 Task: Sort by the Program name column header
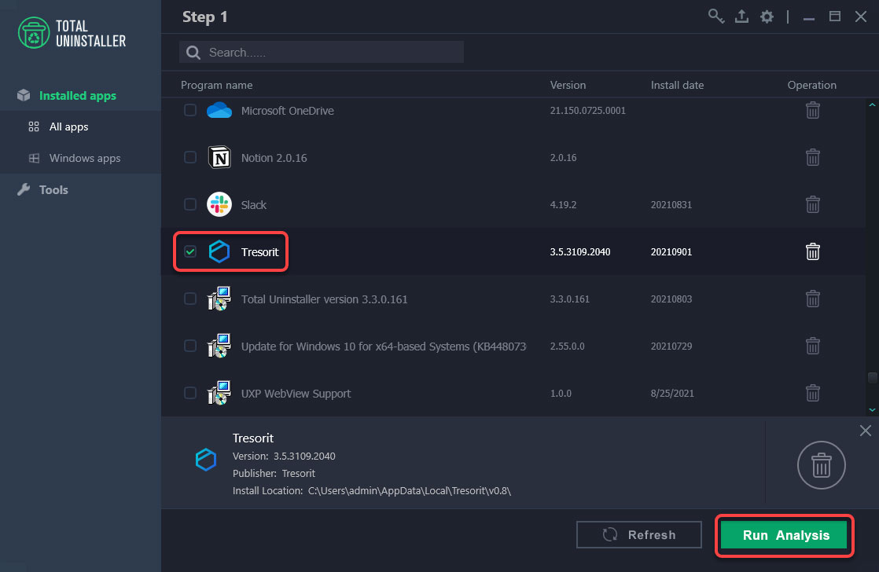[x=216, y=85]
